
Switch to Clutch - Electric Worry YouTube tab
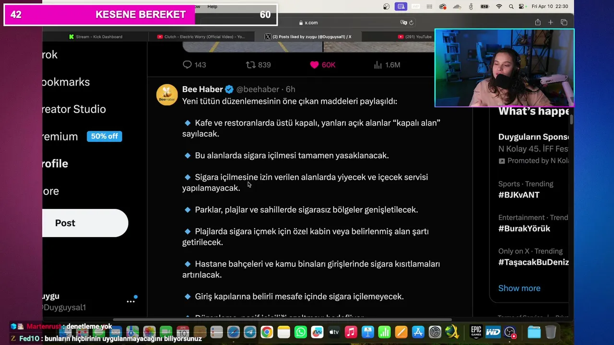pos(201,36)
